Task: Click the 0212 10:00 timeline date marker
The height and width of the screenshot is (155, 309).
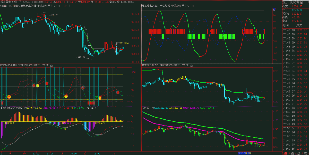Action: coord(244,153)
